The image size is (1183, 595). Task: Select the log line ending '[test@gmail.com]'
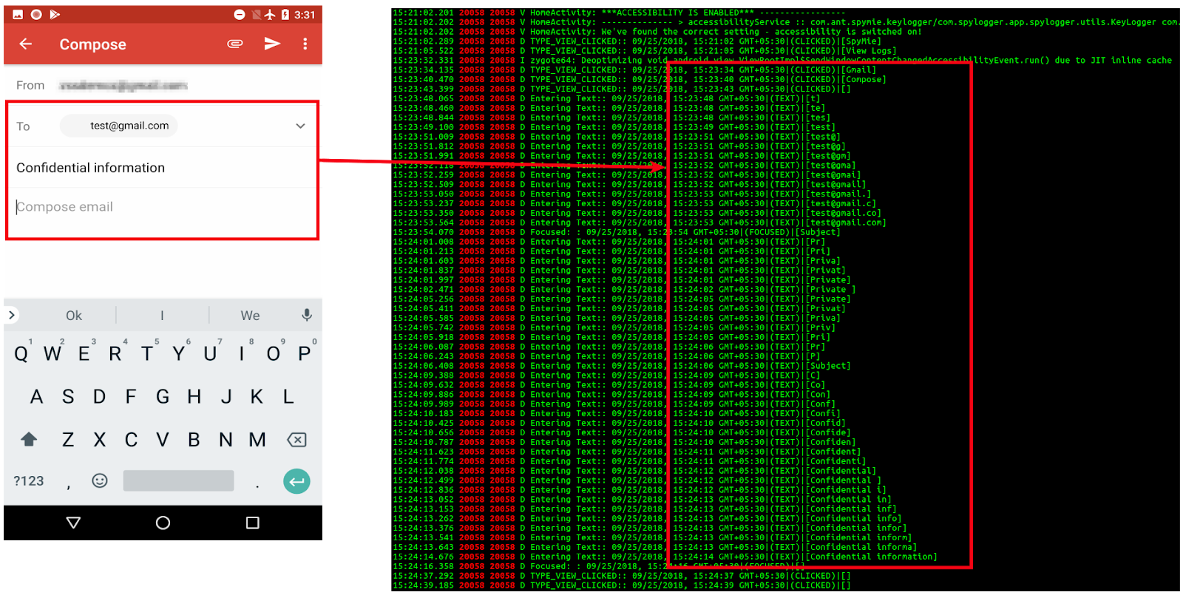(x=640, y=222)
